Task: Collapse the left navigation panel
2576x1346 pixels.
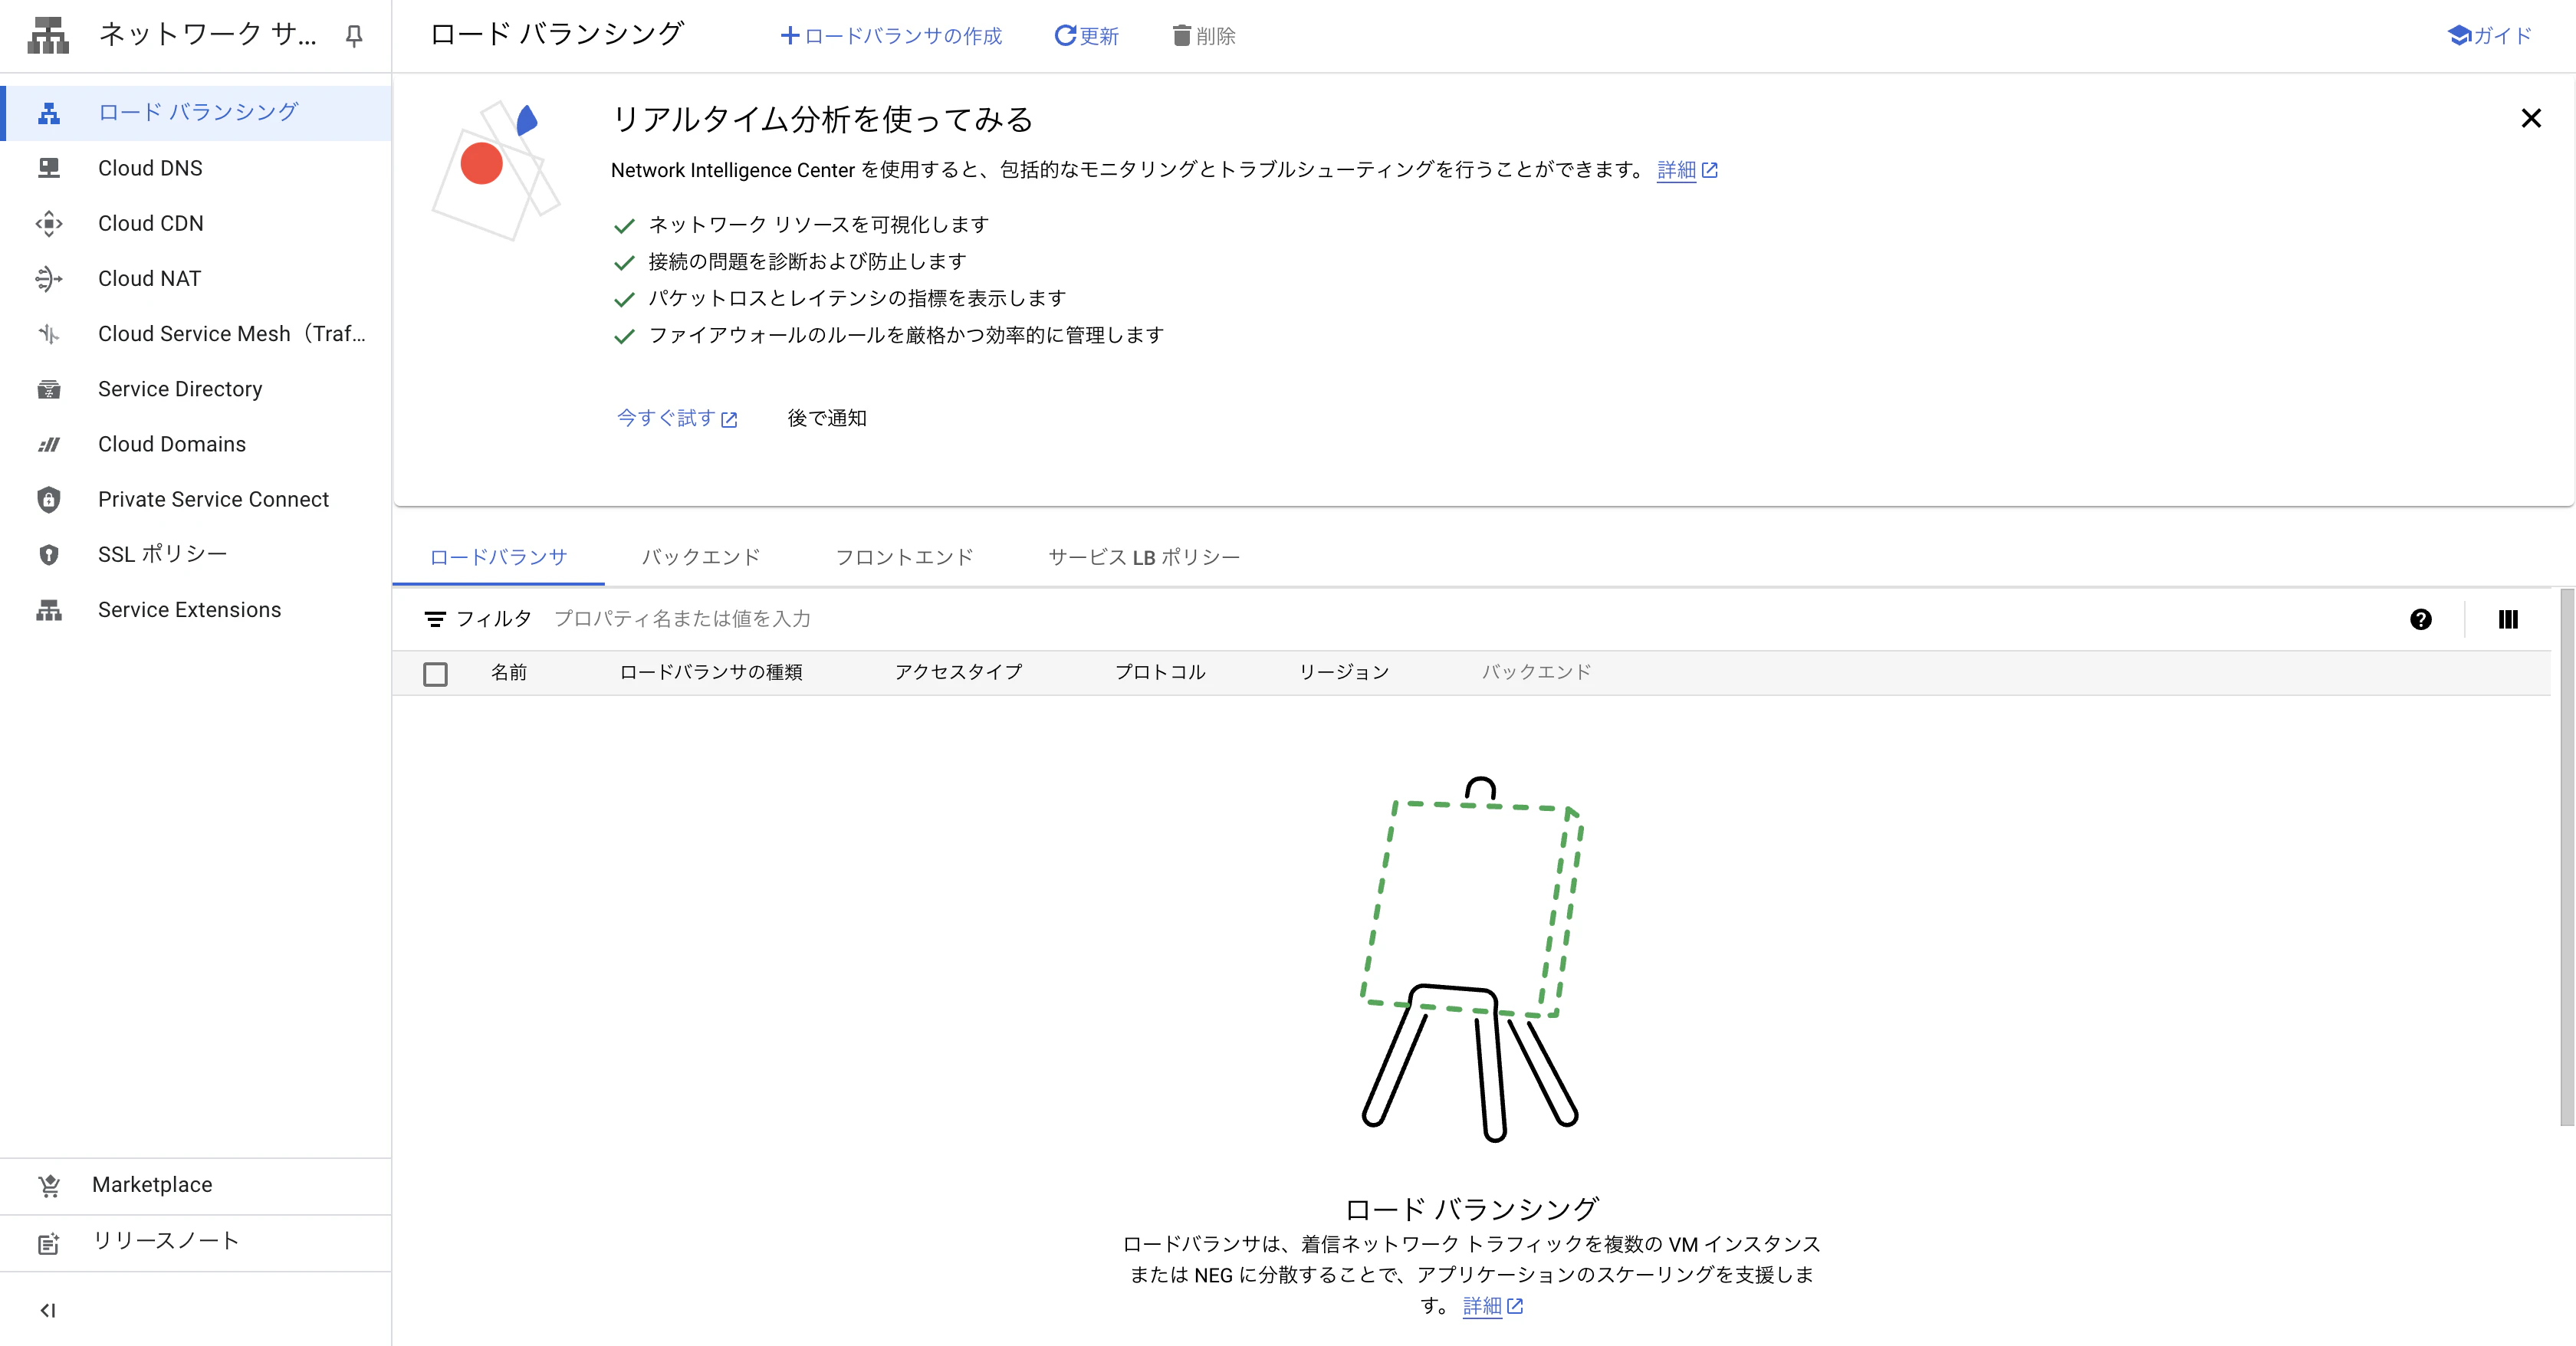Action: pyautogui.click(x=48, y=1310)
